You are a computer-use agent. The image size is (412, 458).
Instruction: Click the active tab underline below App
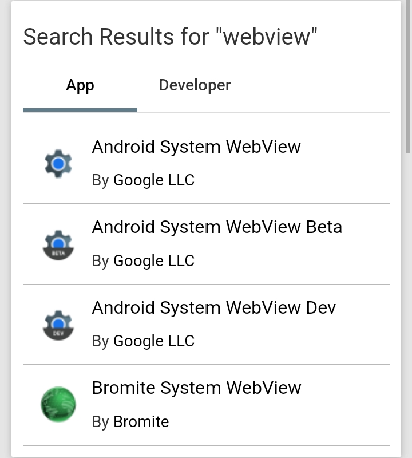click(80, 109)
